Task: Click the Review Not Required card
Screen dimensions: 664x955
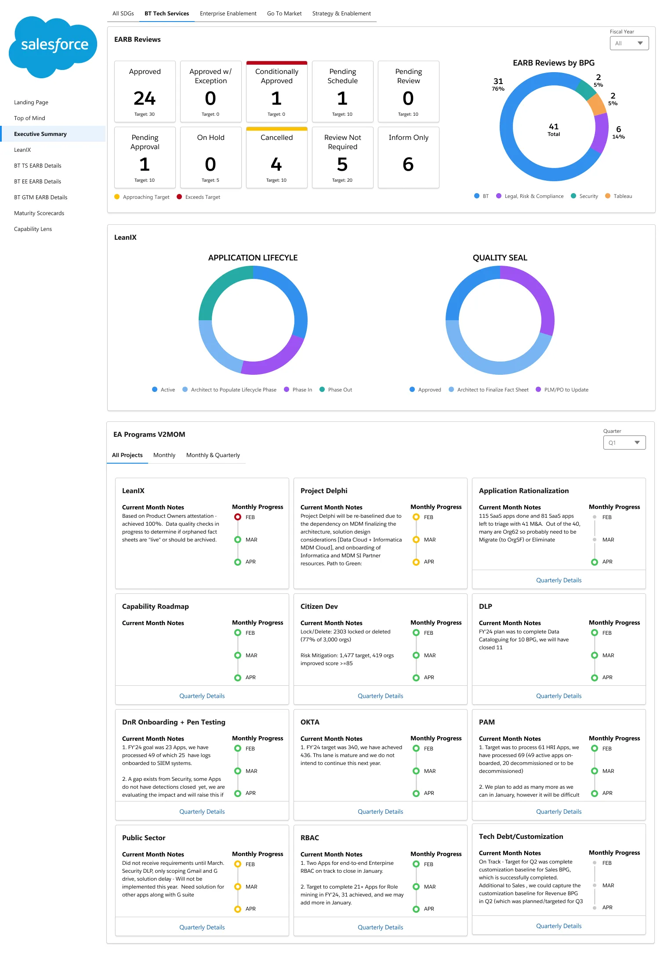Action: point(343,157)
